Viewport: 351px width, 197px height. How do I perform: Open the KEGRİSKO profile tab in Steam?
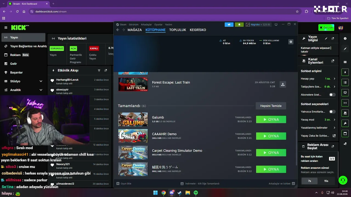pos(198,30)
